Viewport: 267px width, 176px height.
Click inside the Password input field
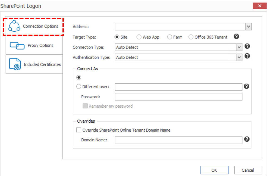178,97
